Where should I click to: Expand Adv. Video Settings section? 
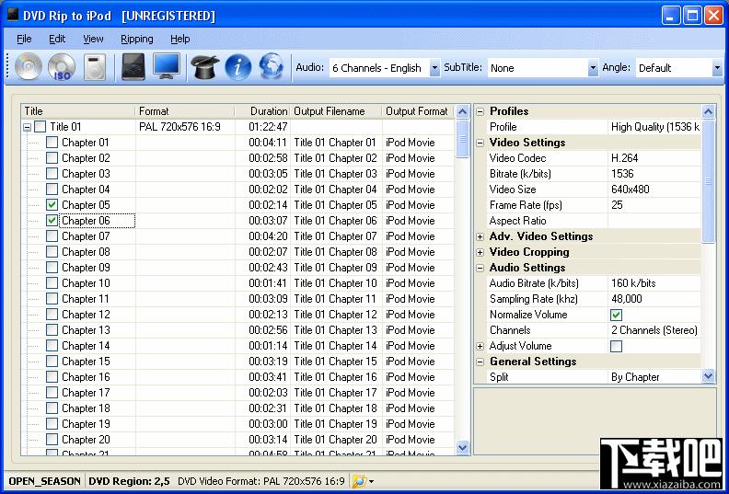[x=480, y=236]
